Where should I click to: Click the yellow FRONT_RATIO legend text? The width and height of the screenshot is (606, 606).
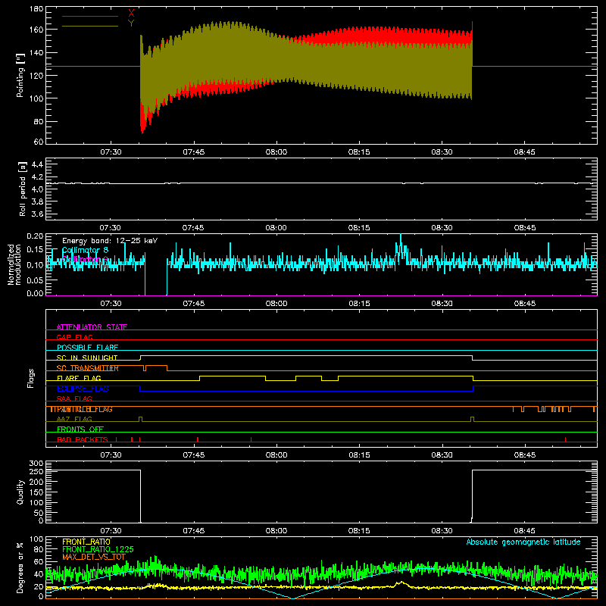[x=86, y=542]
